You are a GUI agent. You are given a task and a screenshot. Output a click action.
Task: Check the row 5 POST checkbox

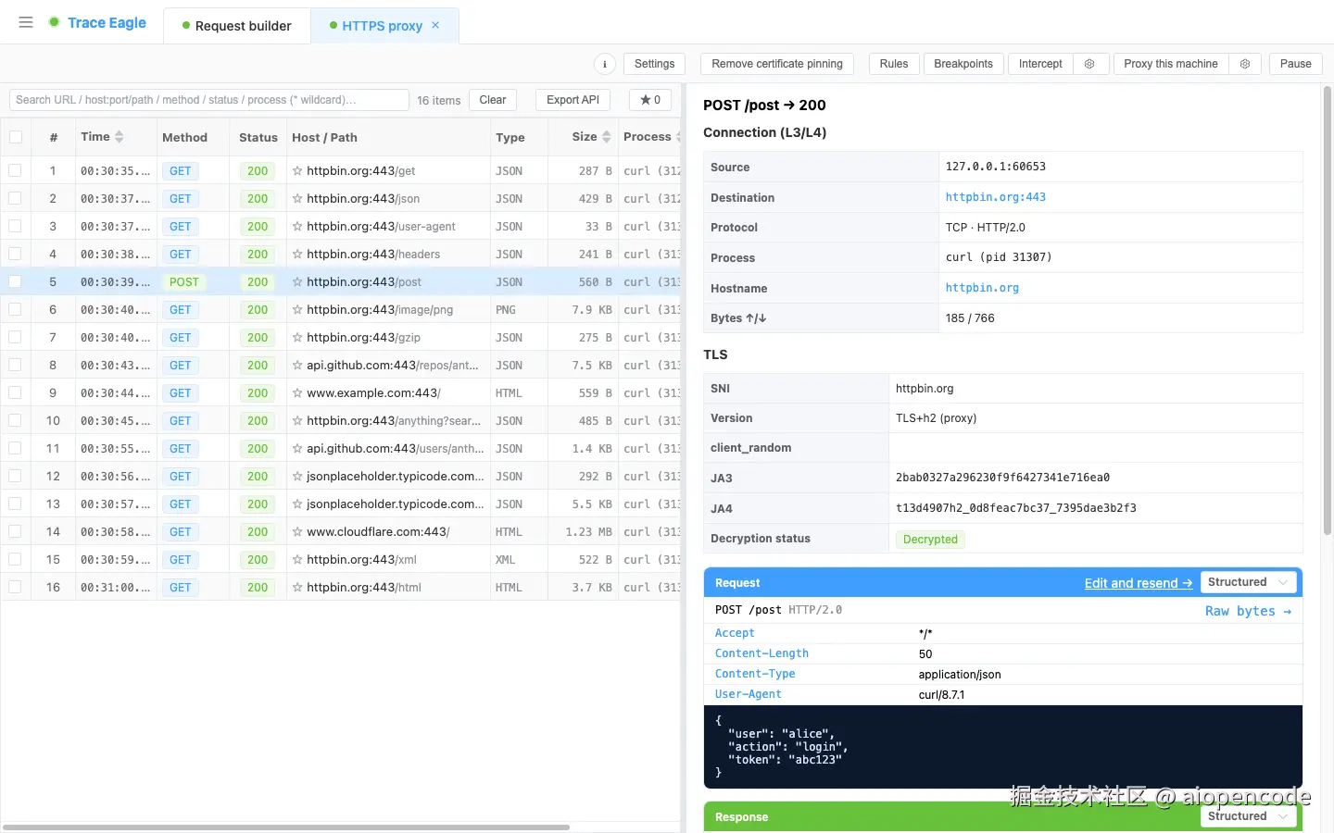click(x=15, y=281)
